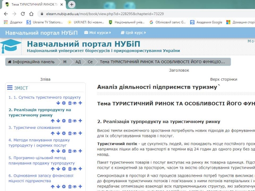Viewport: 255px width, 191px height.
Task: Open a new browser tab
Action: (72, 4)
